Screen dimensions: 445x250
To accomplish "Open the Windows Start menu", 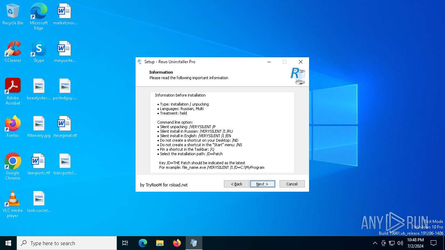I will 8,243.
